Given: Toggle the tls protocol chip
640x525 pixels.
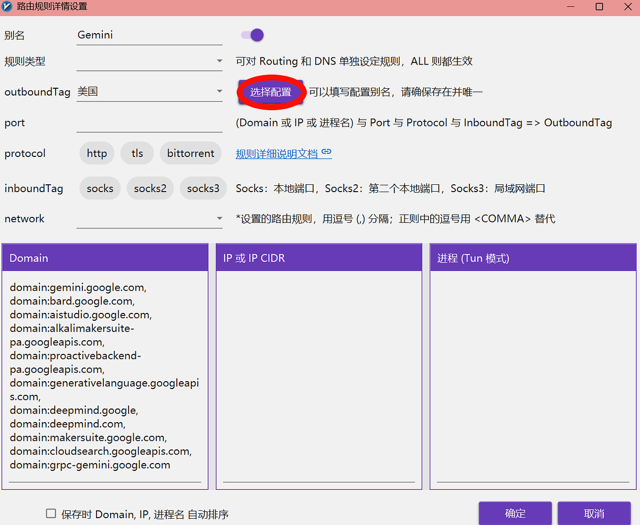Looking at the screenshot, I should tap(137, 153).
